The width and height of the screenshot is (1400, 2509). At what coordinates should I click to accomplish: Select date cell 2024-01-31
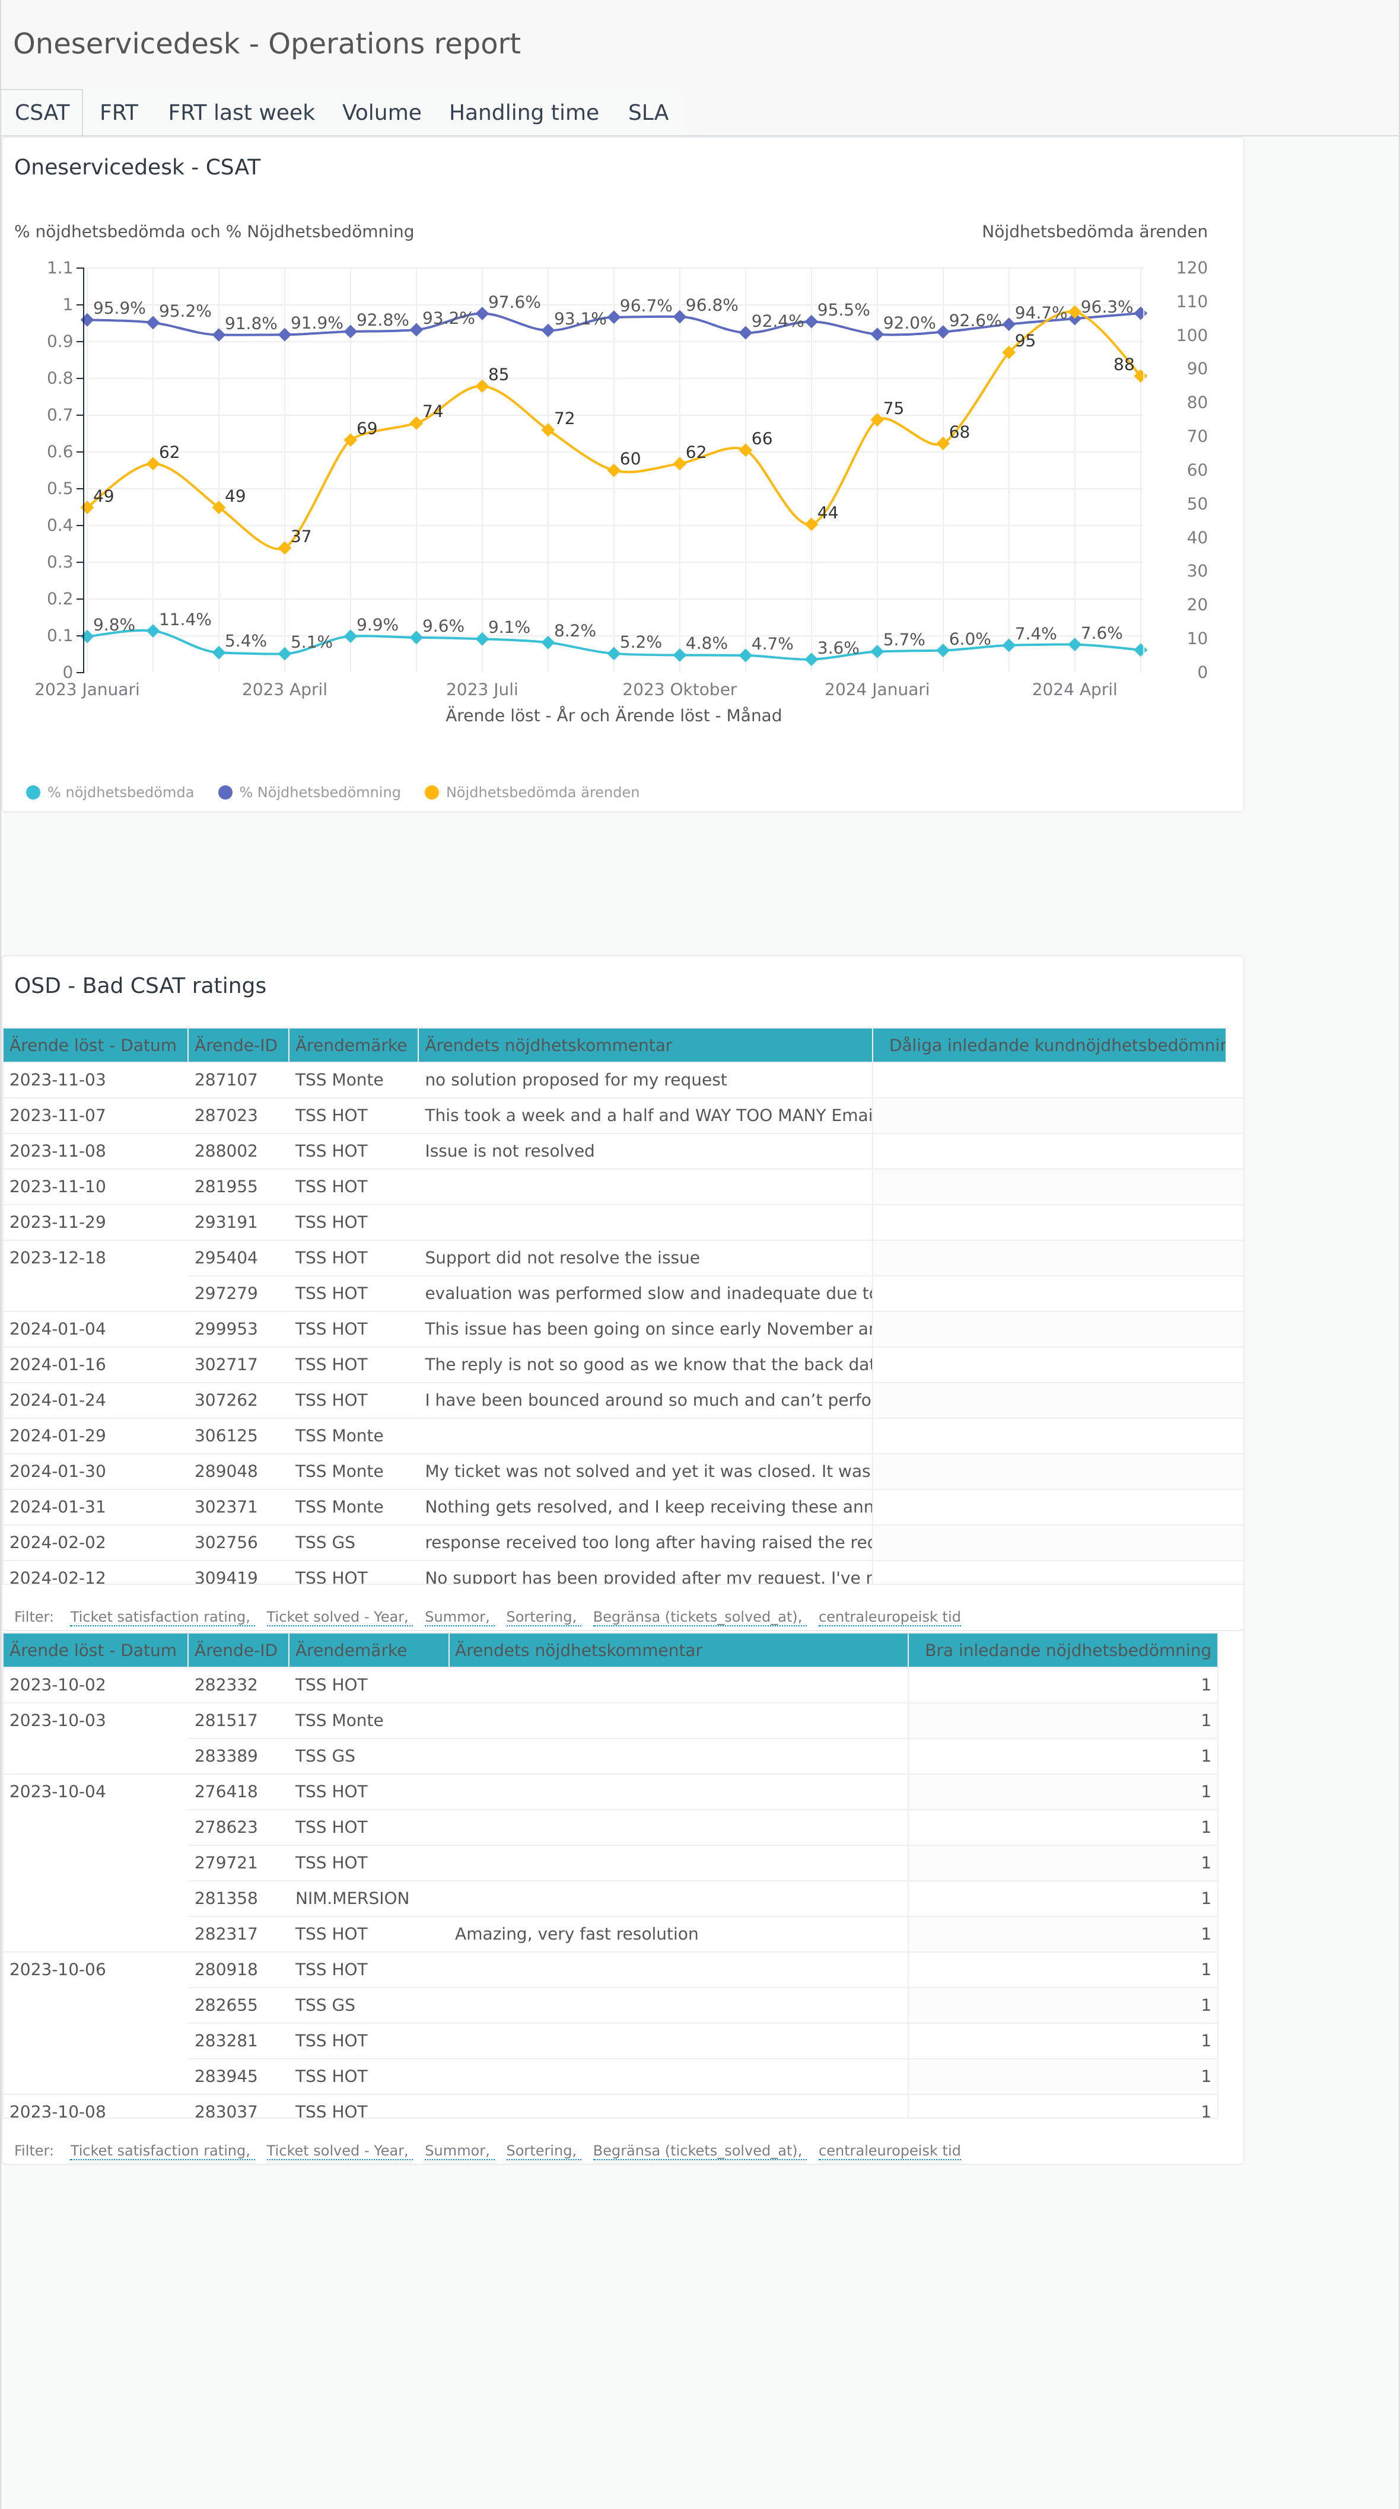pyautogui.click(x=94, y=1507)
